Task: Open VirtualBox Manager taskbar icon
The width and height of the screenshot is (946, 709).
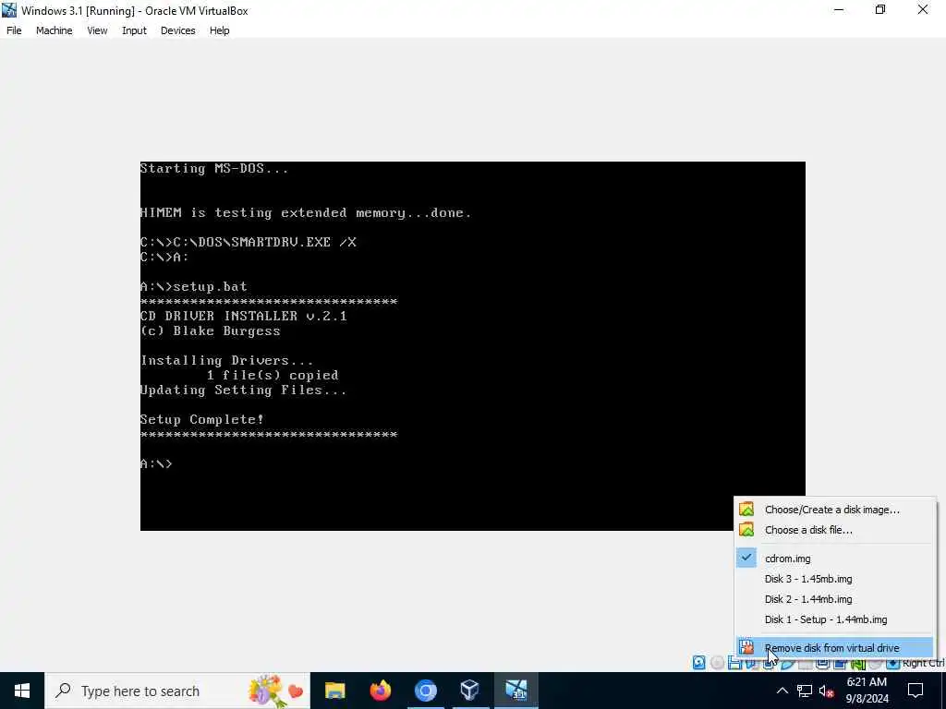Action: point(470,691)
